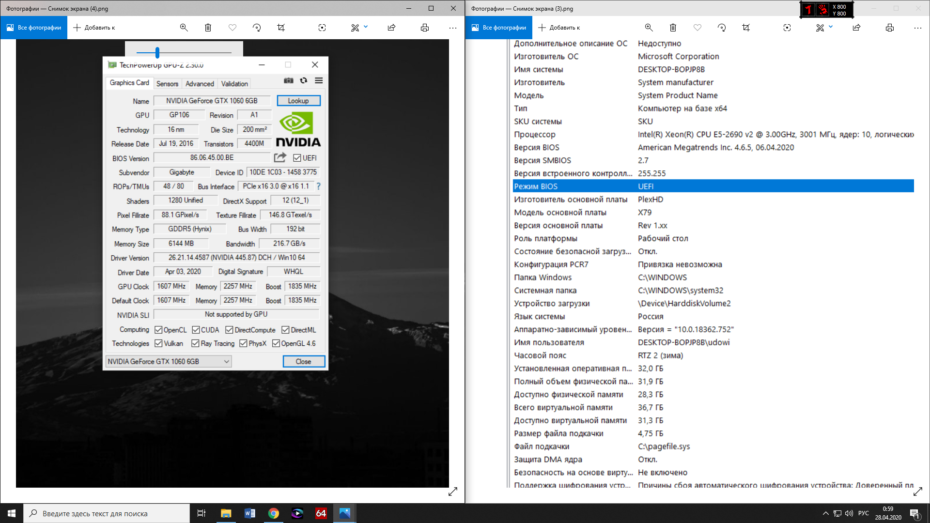Switch to the Sensors tab
This screenshot has width=930, height=523.
pos(167,84)
